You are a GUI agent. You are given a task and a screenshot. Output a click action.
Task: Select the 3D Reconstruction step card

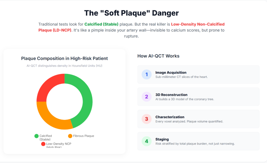198,97
